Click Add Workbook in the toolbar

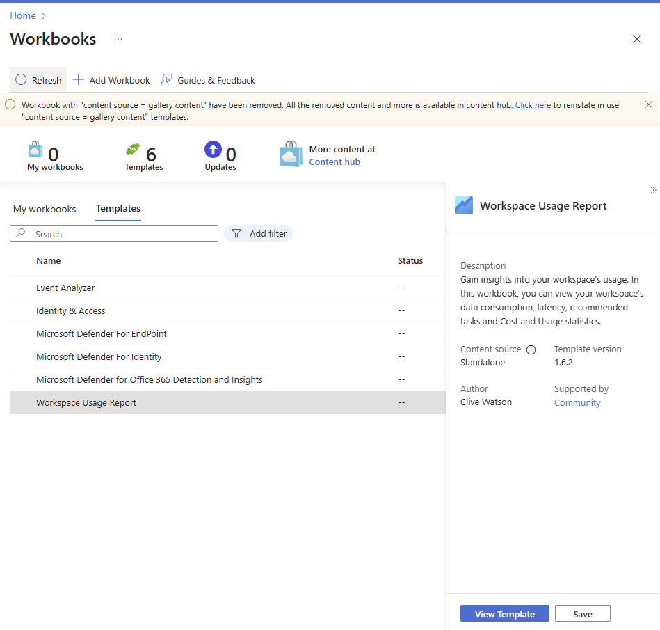click(x=111, y=80)
